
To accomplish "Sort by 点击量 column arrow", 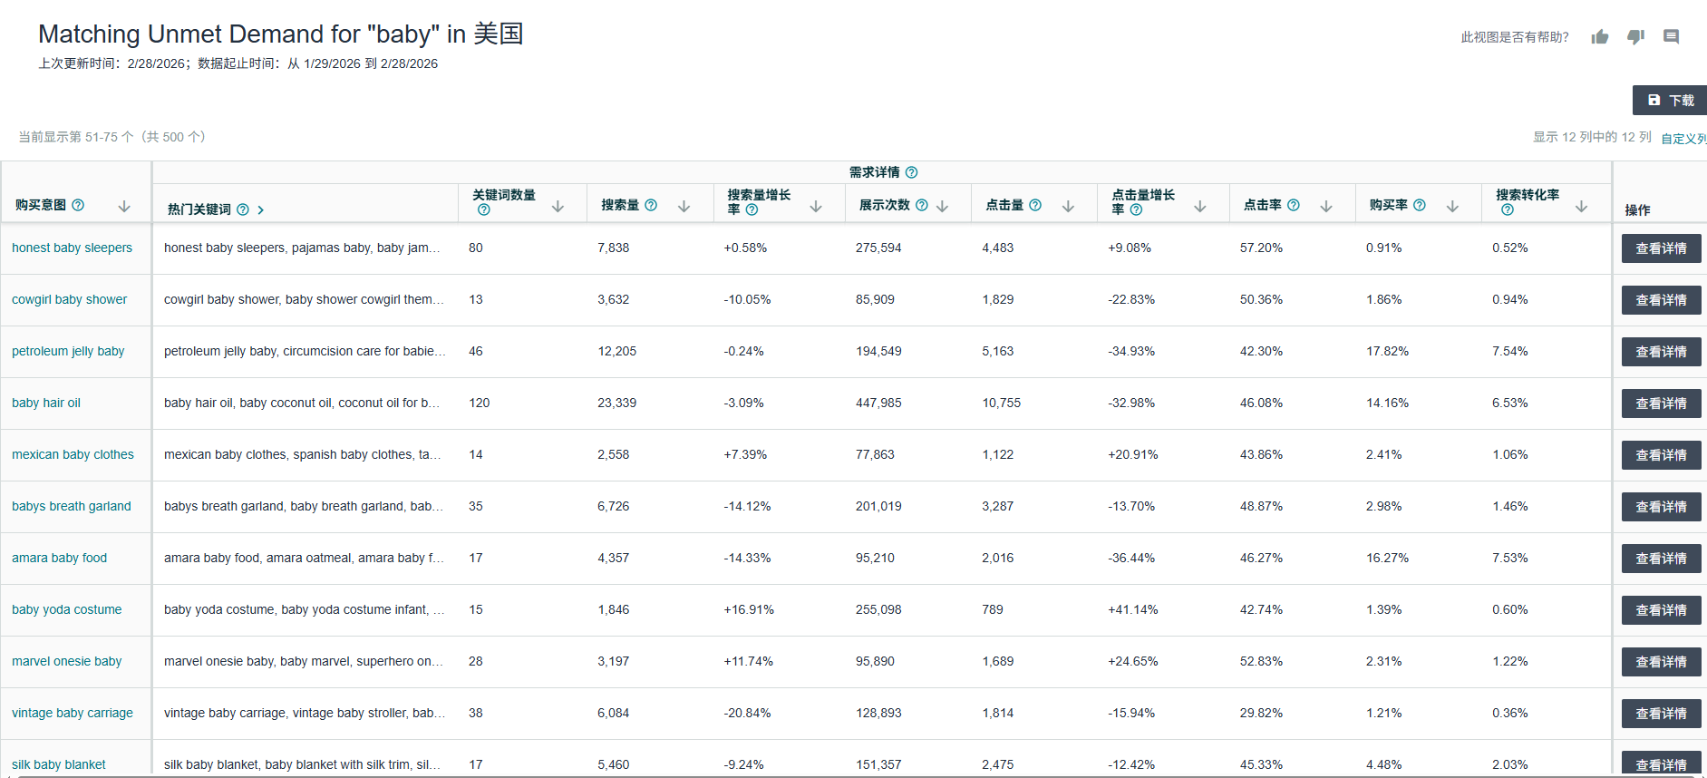I will click(1068, 207).
